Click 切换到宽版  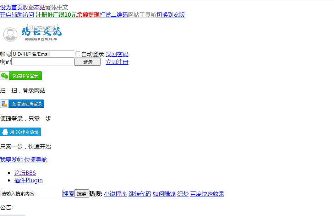pyautogui.click(x=171, y=15)
